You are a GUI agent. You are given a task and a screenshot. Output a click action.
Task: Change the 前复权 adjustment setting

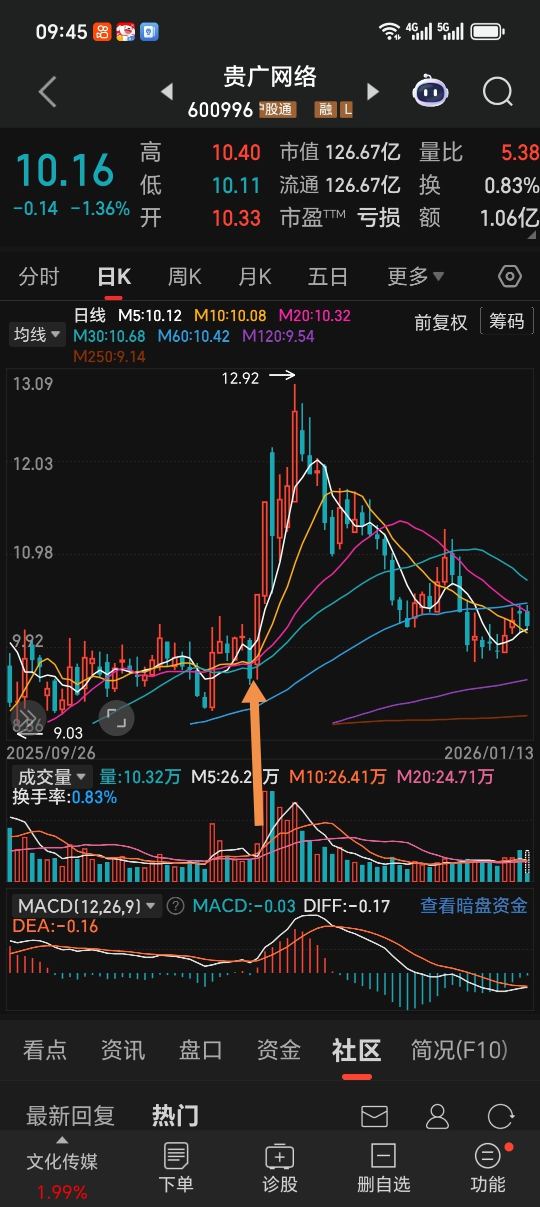[x=440, y=322]
